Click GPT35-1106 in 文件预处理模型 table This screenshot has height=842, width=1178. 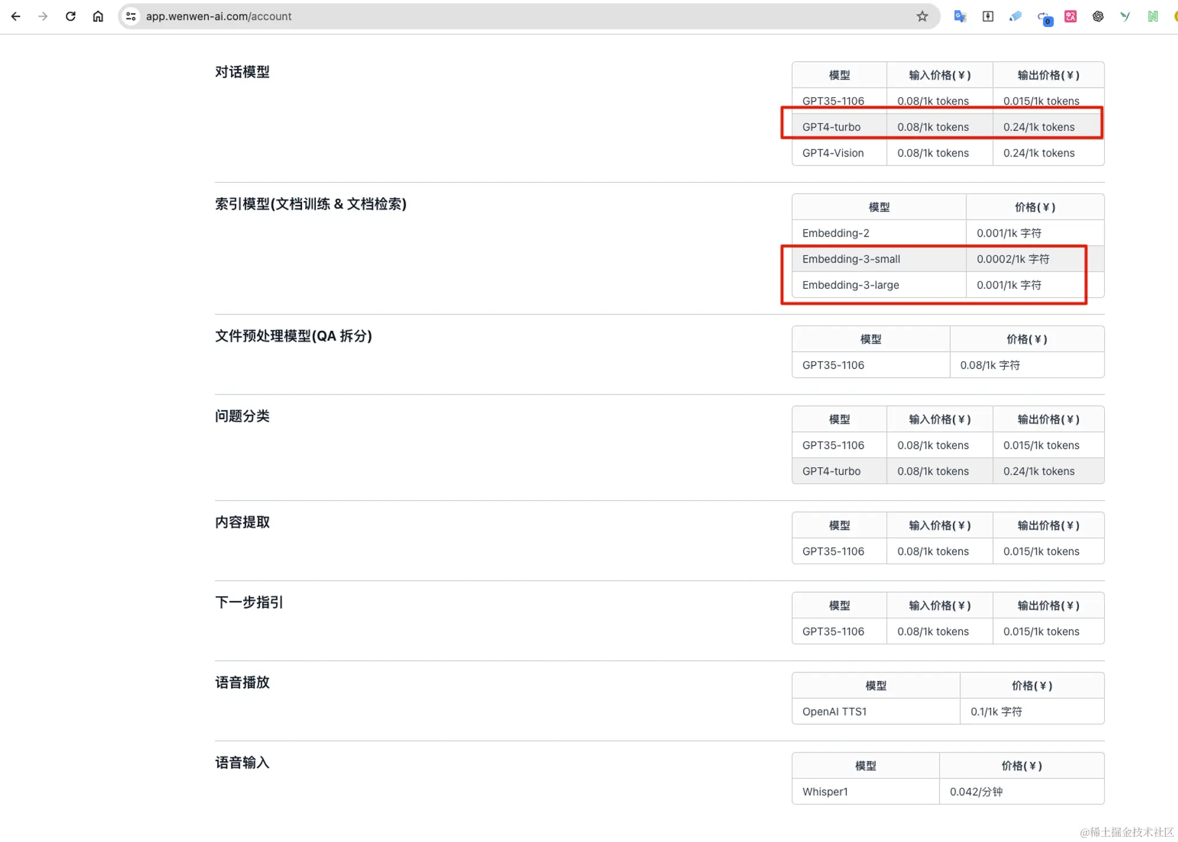871,365
